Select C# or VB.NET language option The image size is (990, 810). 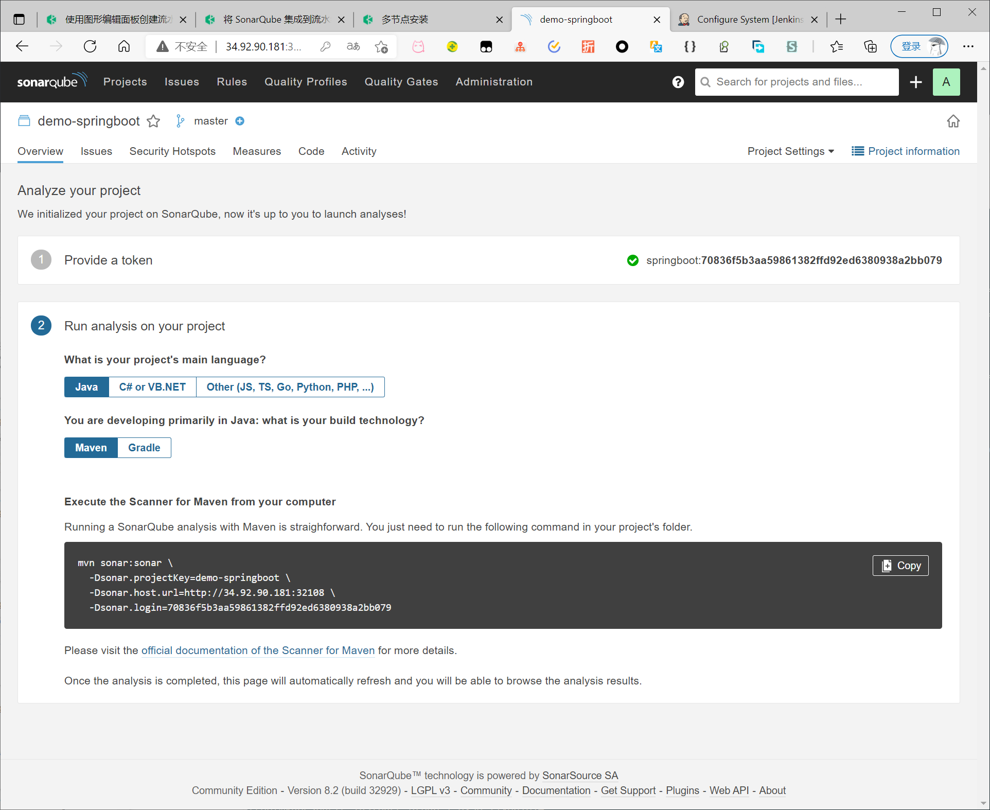(x=152, y=387)
